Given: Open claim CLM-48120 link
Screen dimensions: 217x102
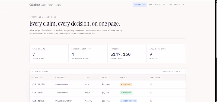Looking at the screenshot, I should click(x=39, y=85).
